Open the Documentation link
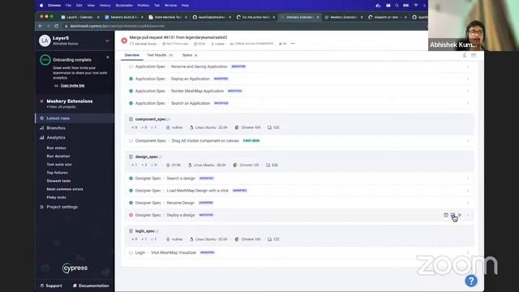519x292 pixels. (x=91, y=286)
